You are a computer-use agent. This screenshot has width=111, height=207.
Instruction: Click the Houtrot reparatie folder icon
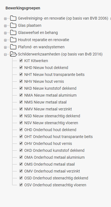click(13, 40)
